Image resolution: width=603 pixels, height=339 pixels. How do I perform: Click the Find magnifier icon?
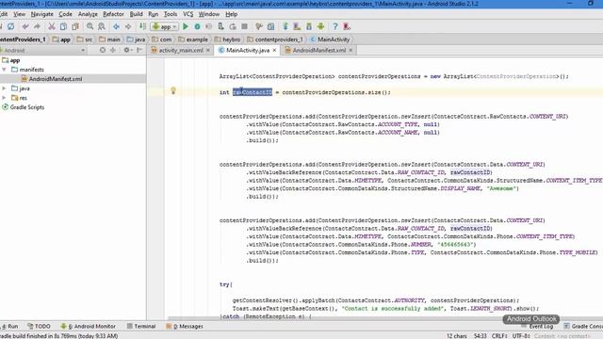[x=90, y=26]
